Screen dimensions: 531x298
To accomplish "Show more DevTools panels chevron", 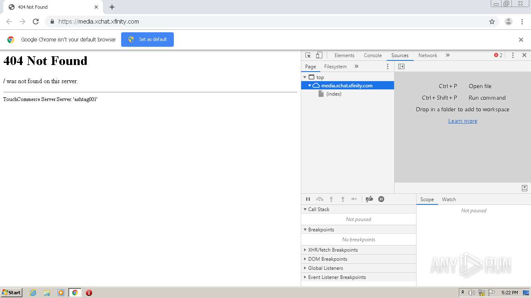I will [x=448, y=55].
